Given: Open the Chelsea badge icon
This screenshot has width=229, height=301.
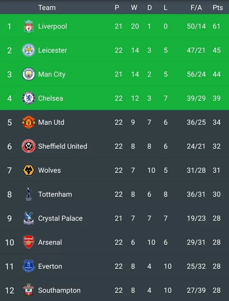Looking at the screenshot, I should click(x=29, y=98).
